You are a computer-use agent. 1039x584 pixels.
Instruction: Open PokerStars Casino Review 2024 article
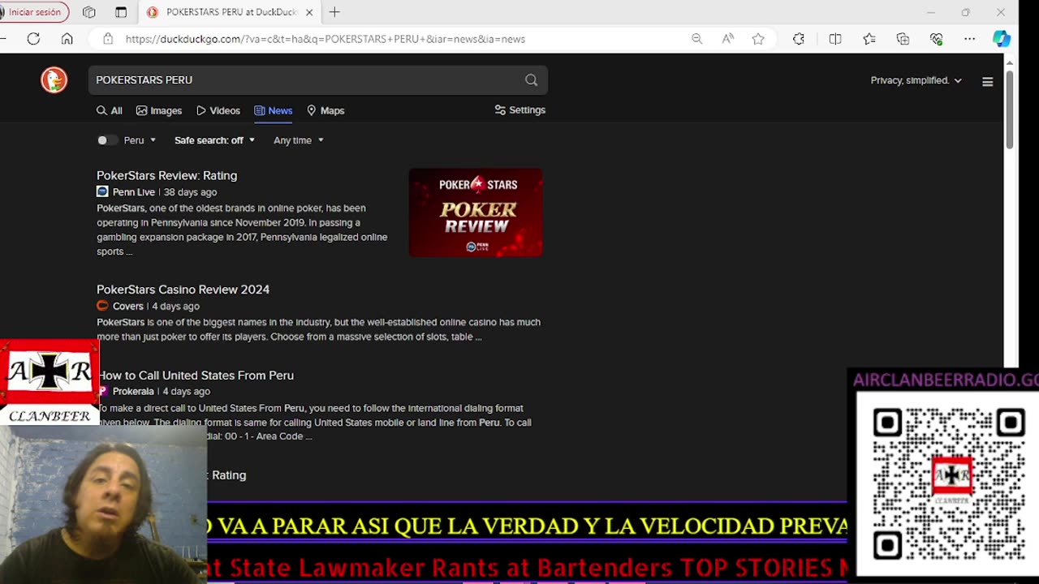[183, 290]
